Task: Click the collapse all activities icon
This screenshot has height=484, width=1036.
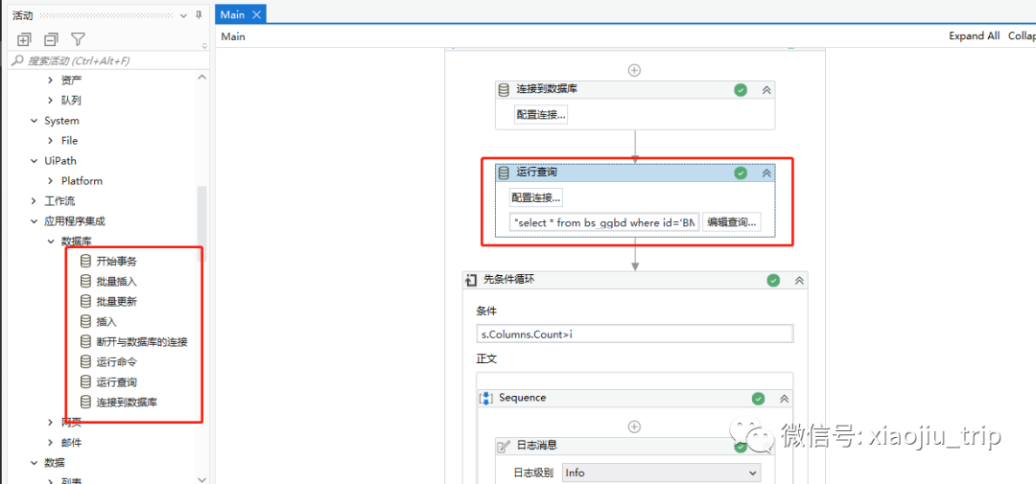Action: coord(51,39)
